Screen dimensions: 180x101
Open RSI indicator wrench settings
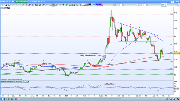click(x=23, y=81)
